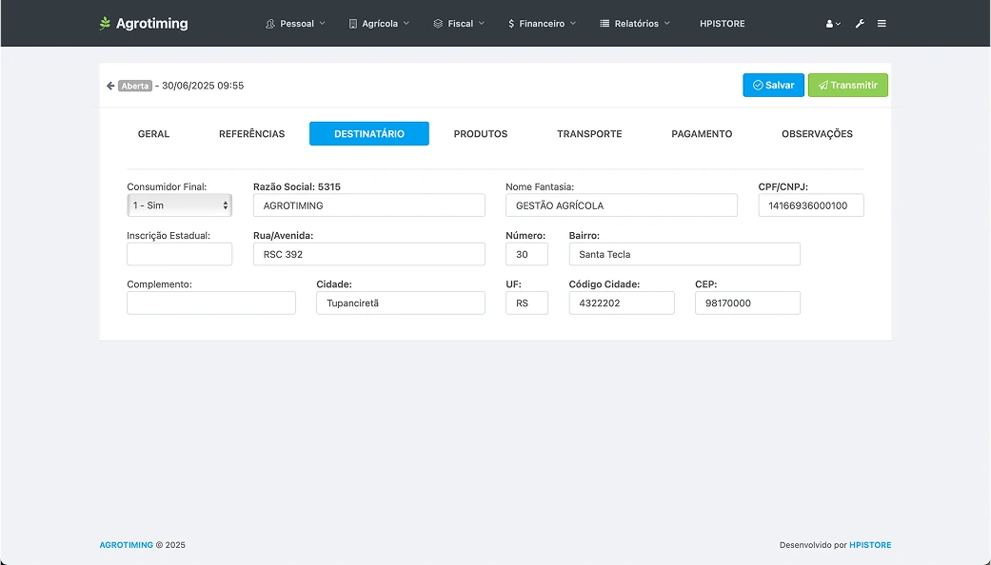Expand the Financeiro menu
Screen dimensions: 991x565
[542, 24]
